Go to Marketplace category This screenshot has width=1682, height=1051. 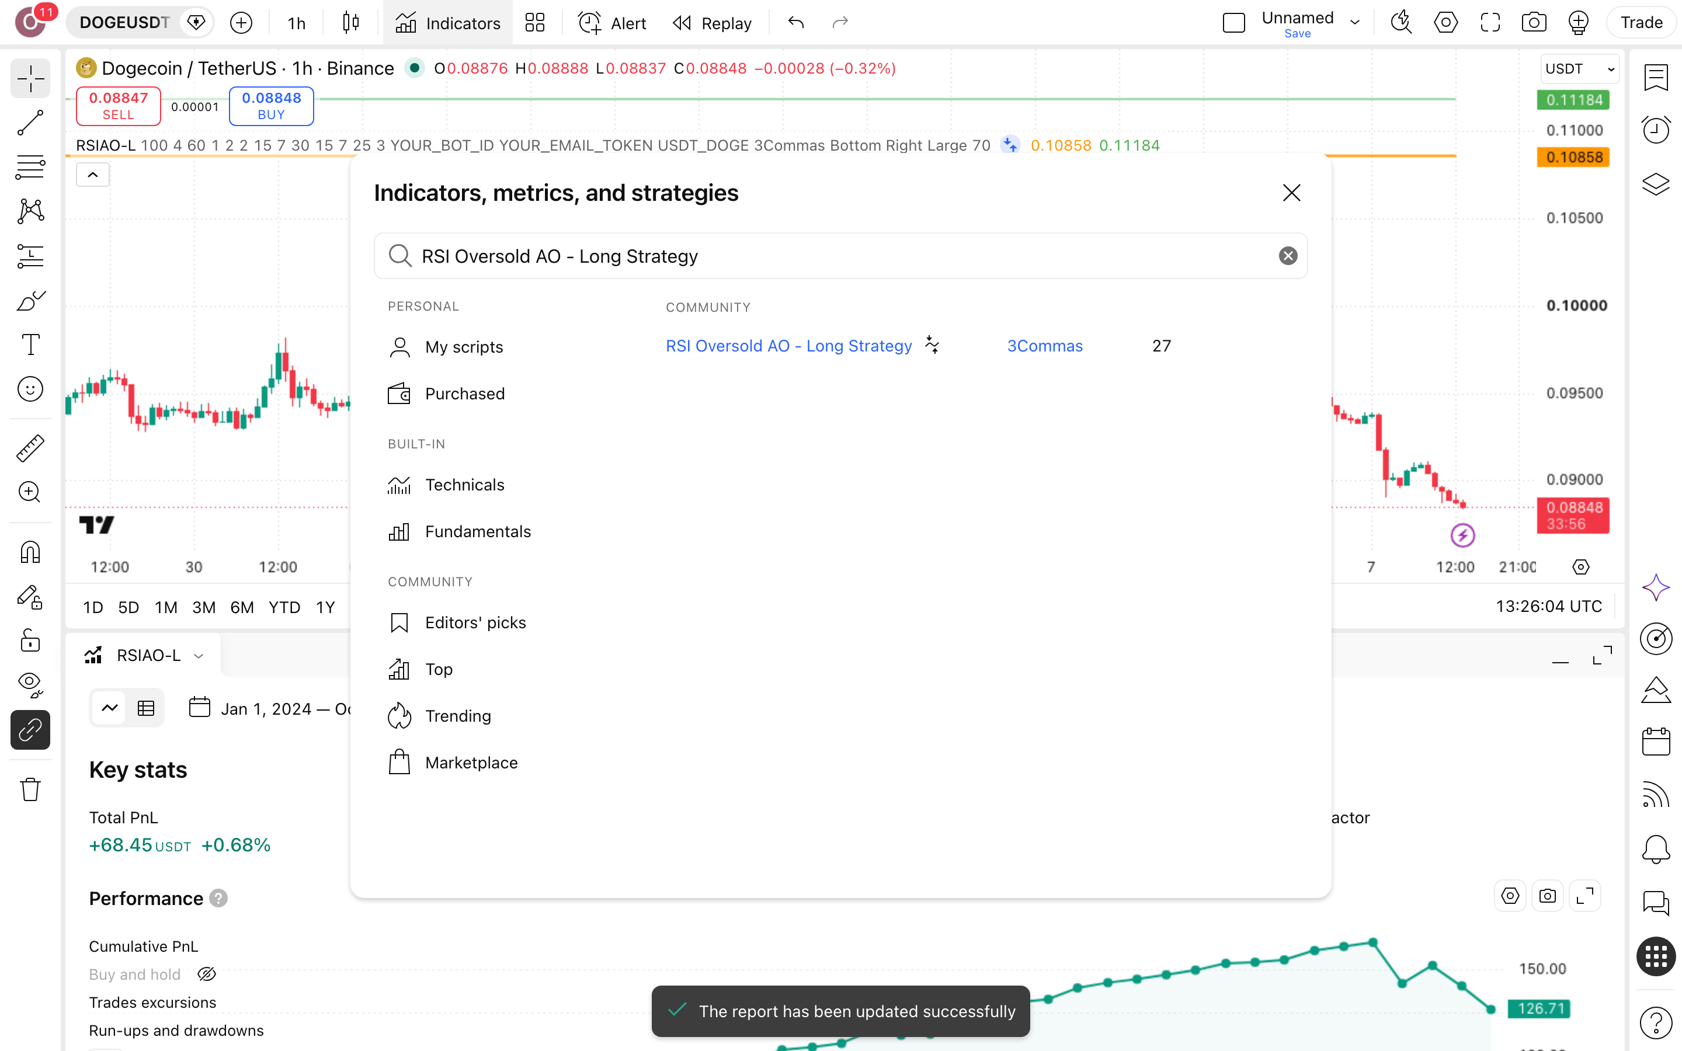(x=471, y=763)
